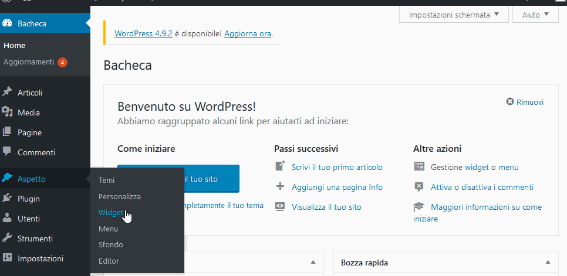Click the Bacheca dashboard gauge icon

click(6, 23)
